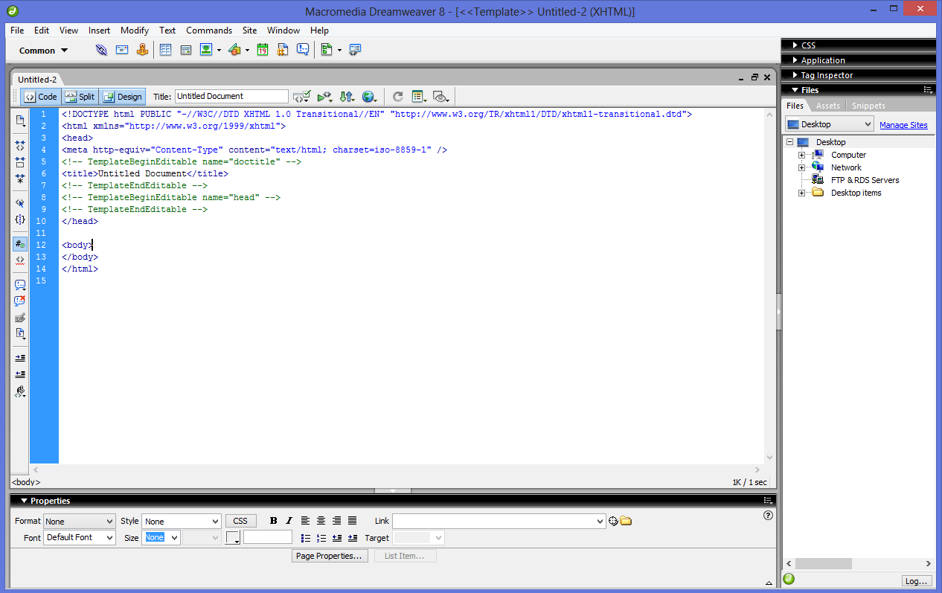Insert an image from the Insert bar
The height and width of the screenshot is (593, 942).
click(x=206, y=50)
